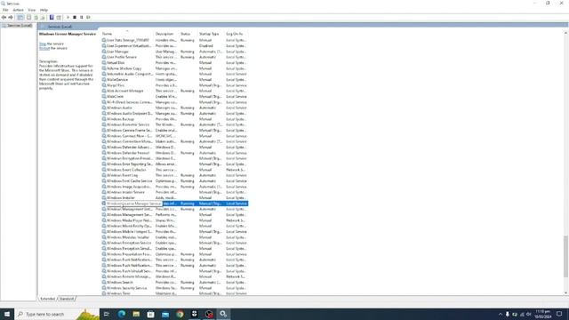This screenshot has height=320, width=569.
Task: Select the Windows Installer service row
Action: [174, 197]
